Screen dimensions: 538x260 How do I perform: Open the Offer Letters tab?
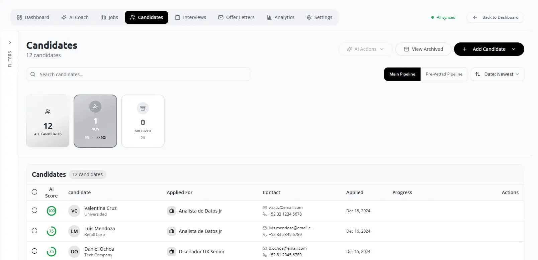236,17
